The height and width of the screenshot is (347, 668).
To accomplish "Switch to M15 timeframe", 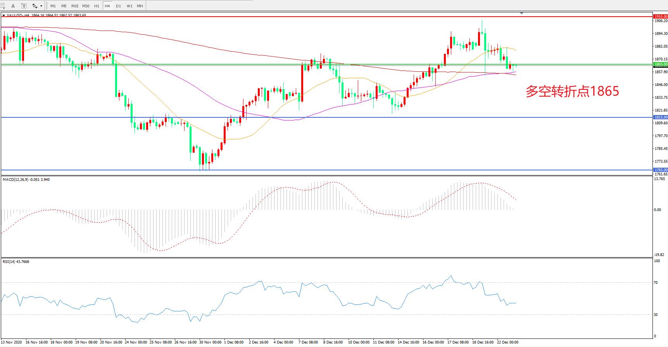I will [x=75, y=6].
